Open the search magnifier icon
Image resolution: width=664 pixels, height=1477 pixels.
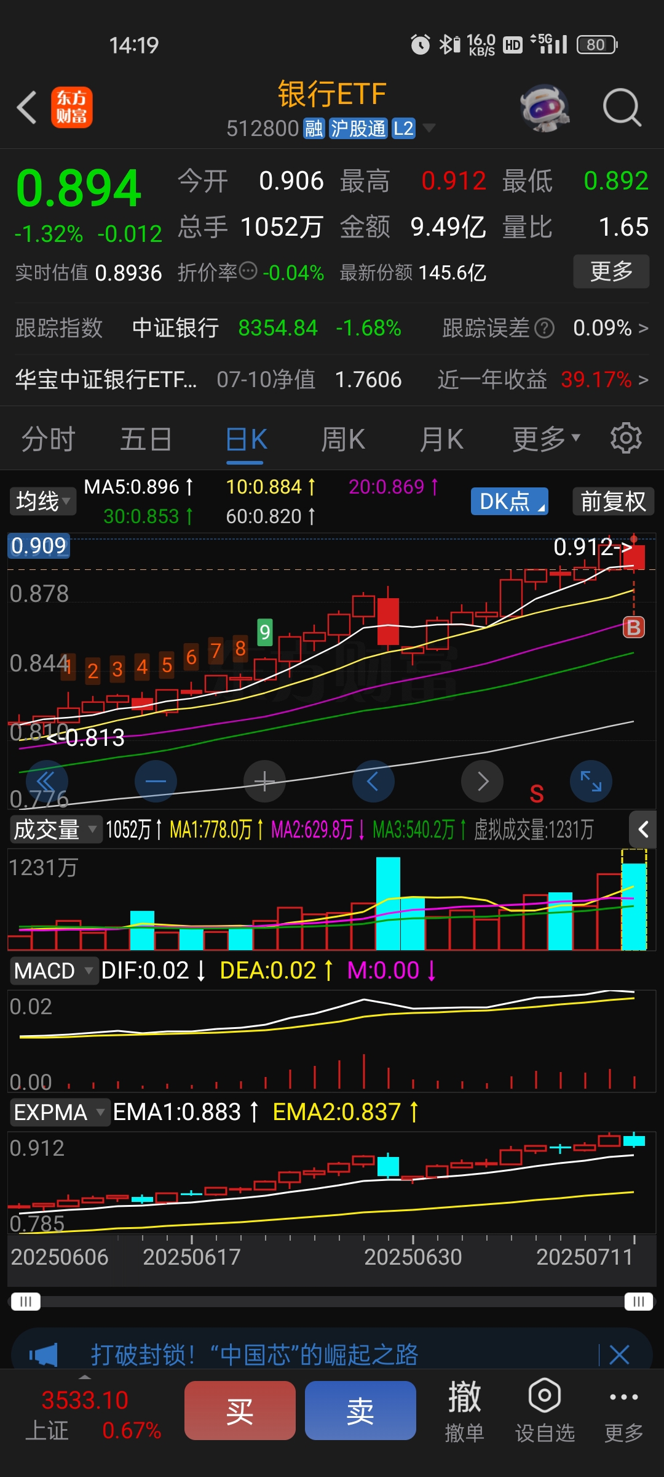tap(622, 108)
